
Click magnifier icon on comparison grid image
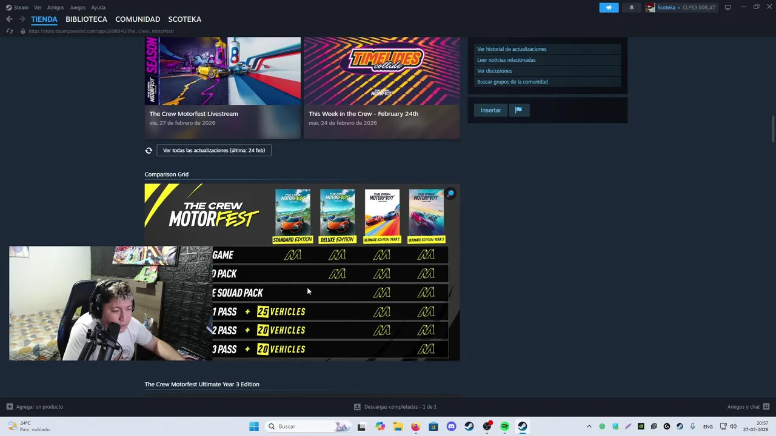click(450, 194)
